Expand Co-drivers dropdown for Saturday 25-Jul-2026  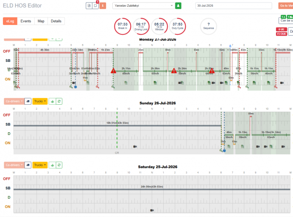point(14,165)
